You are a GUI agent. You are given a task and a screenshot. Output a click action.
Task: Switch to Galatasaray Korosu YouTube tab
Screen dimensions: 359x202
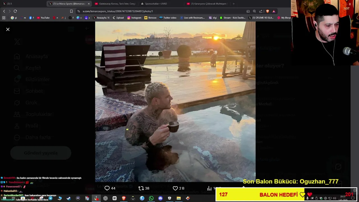click(115, 4)
